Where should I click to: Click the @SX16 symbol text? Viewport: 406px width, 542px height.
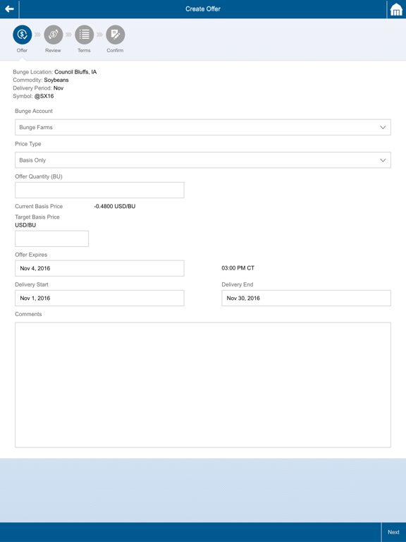pyautogui.click(x=44, y=96)
